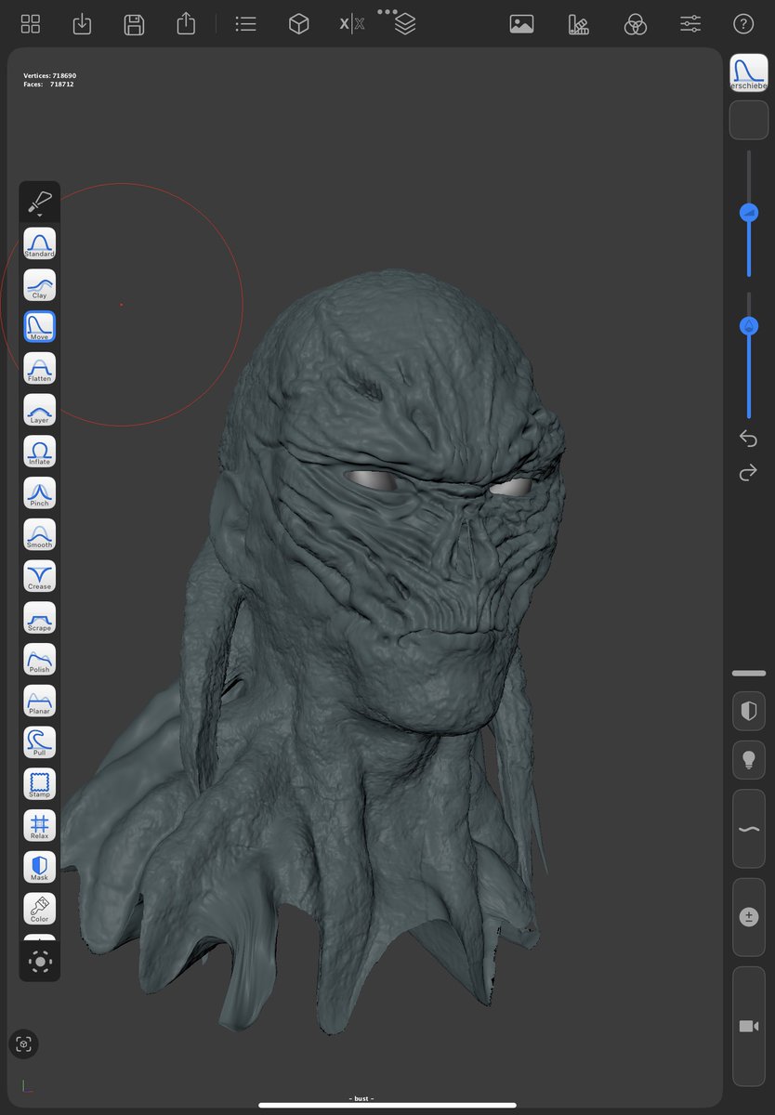Select the Layer brush
Image resolution: width=775 pixels, height=1115 pixels.
[39, 410]
